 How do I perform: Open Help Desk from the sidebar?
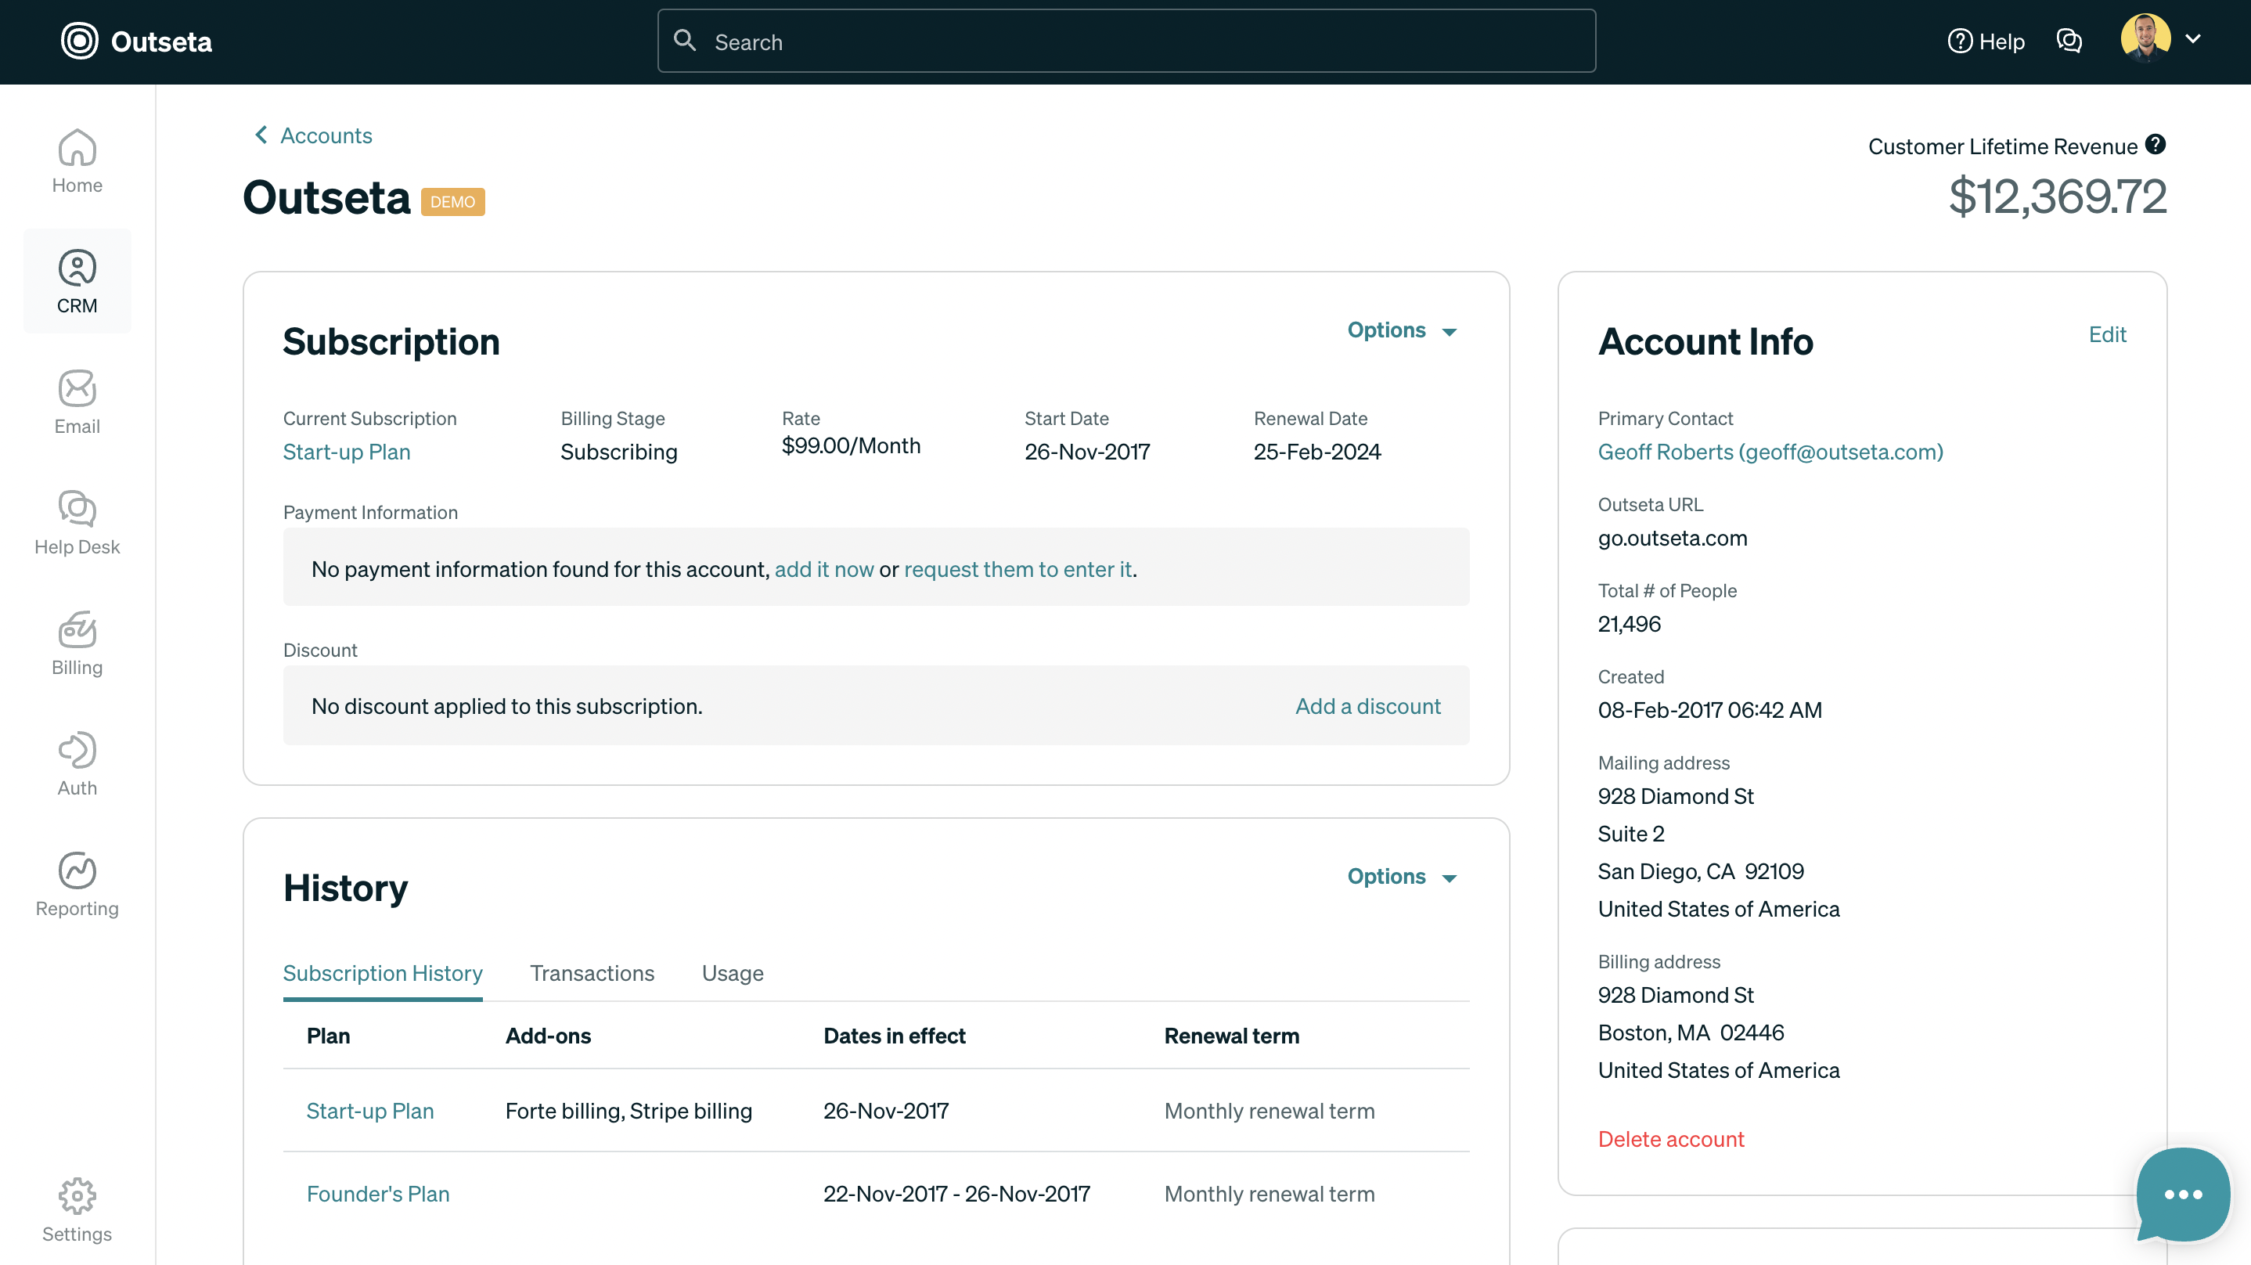click(x=77, y=523)
